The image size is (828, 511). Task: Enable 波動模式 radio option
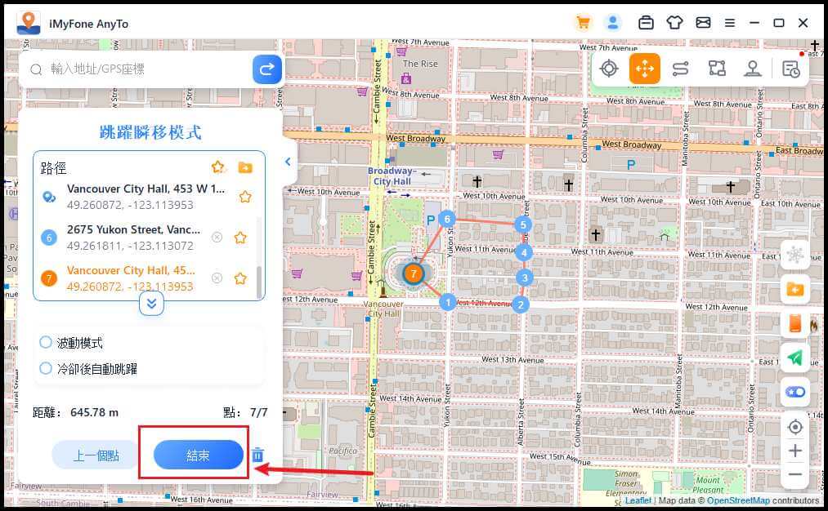point(46,342)
